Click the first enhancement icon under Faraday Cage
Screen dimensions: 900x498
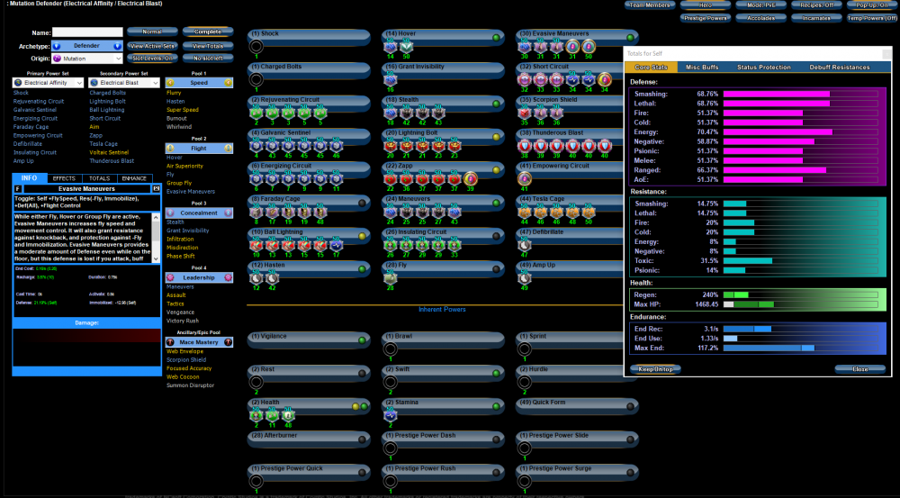[x=256, y=212]
